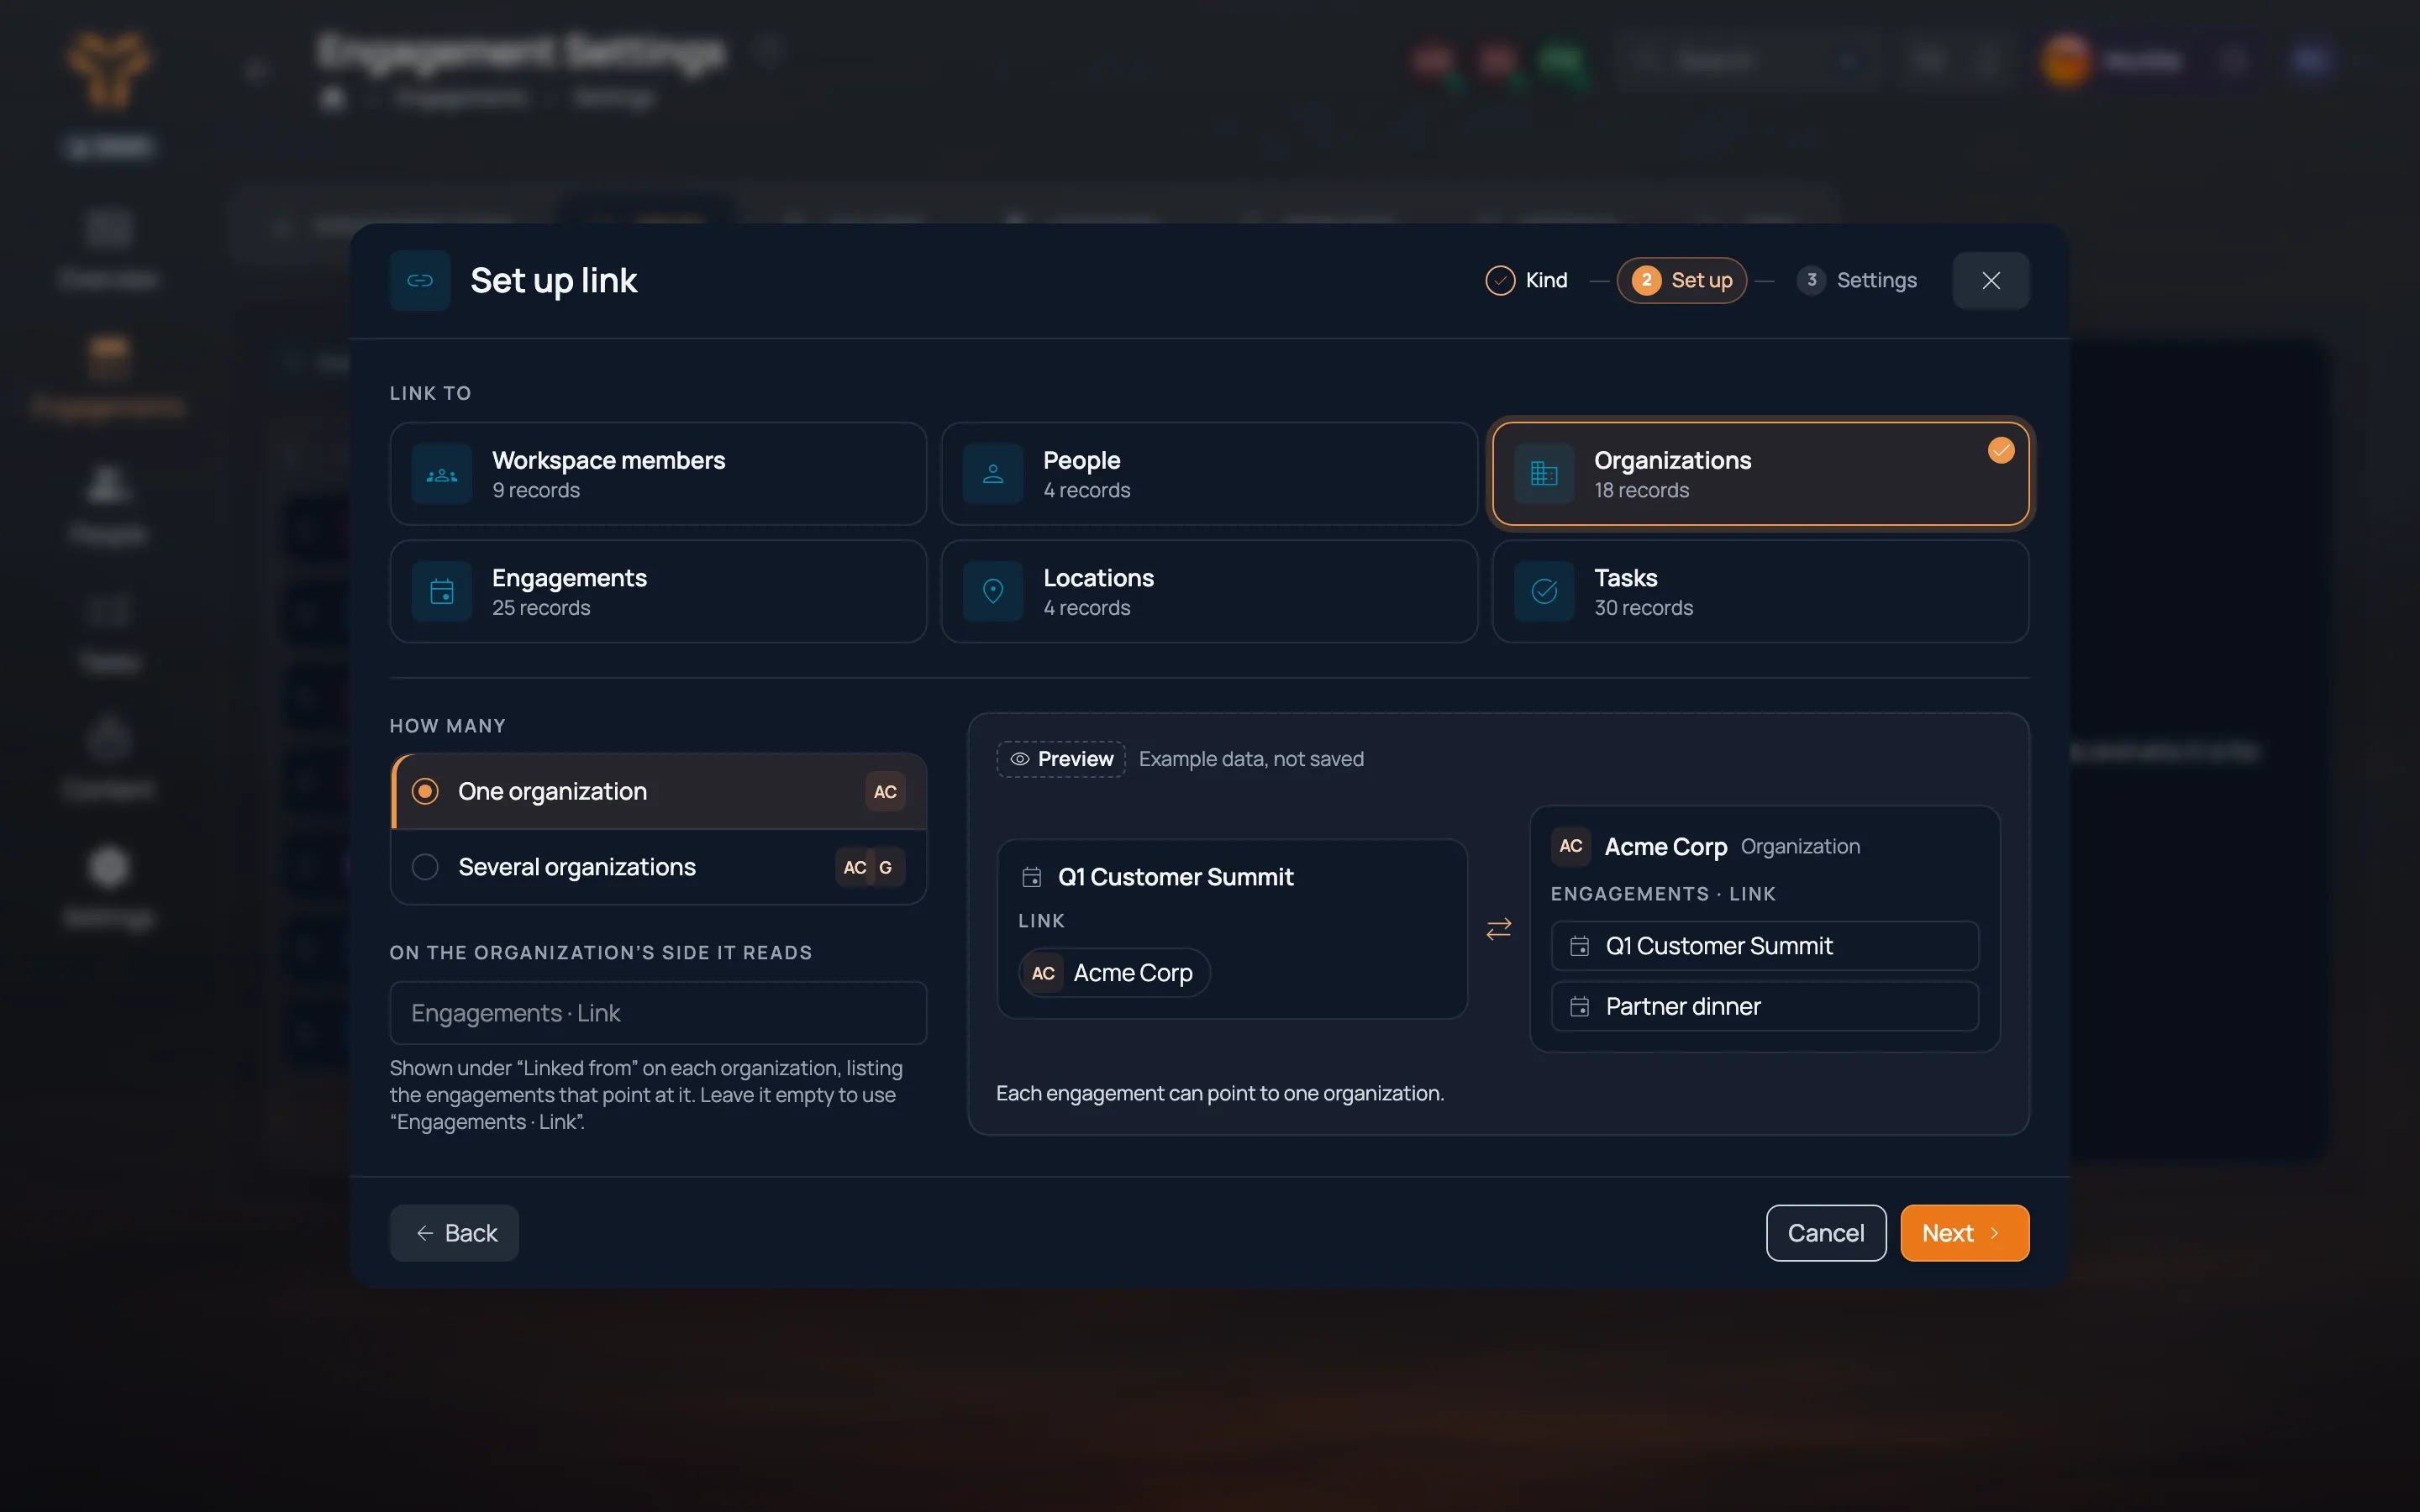Choose Workspace members as link target

click(659, 474)
